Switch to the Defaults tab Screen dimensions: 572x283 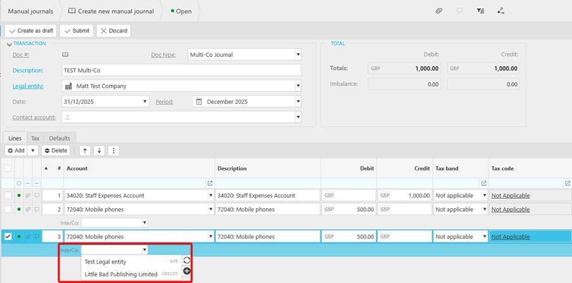59,139
